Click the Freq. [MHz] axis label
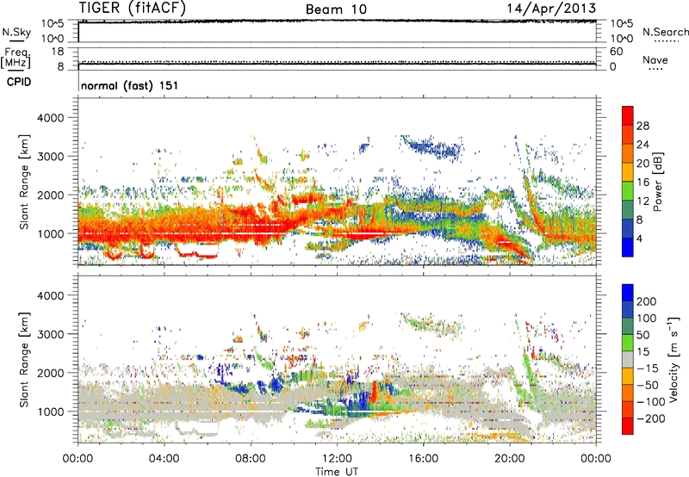This screenshot has height=477, width=689. tap(16, 58)
